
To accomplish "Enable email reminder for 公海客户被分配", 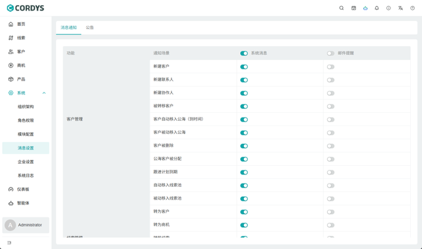I will pyautogui.click(x=331, y=159).
